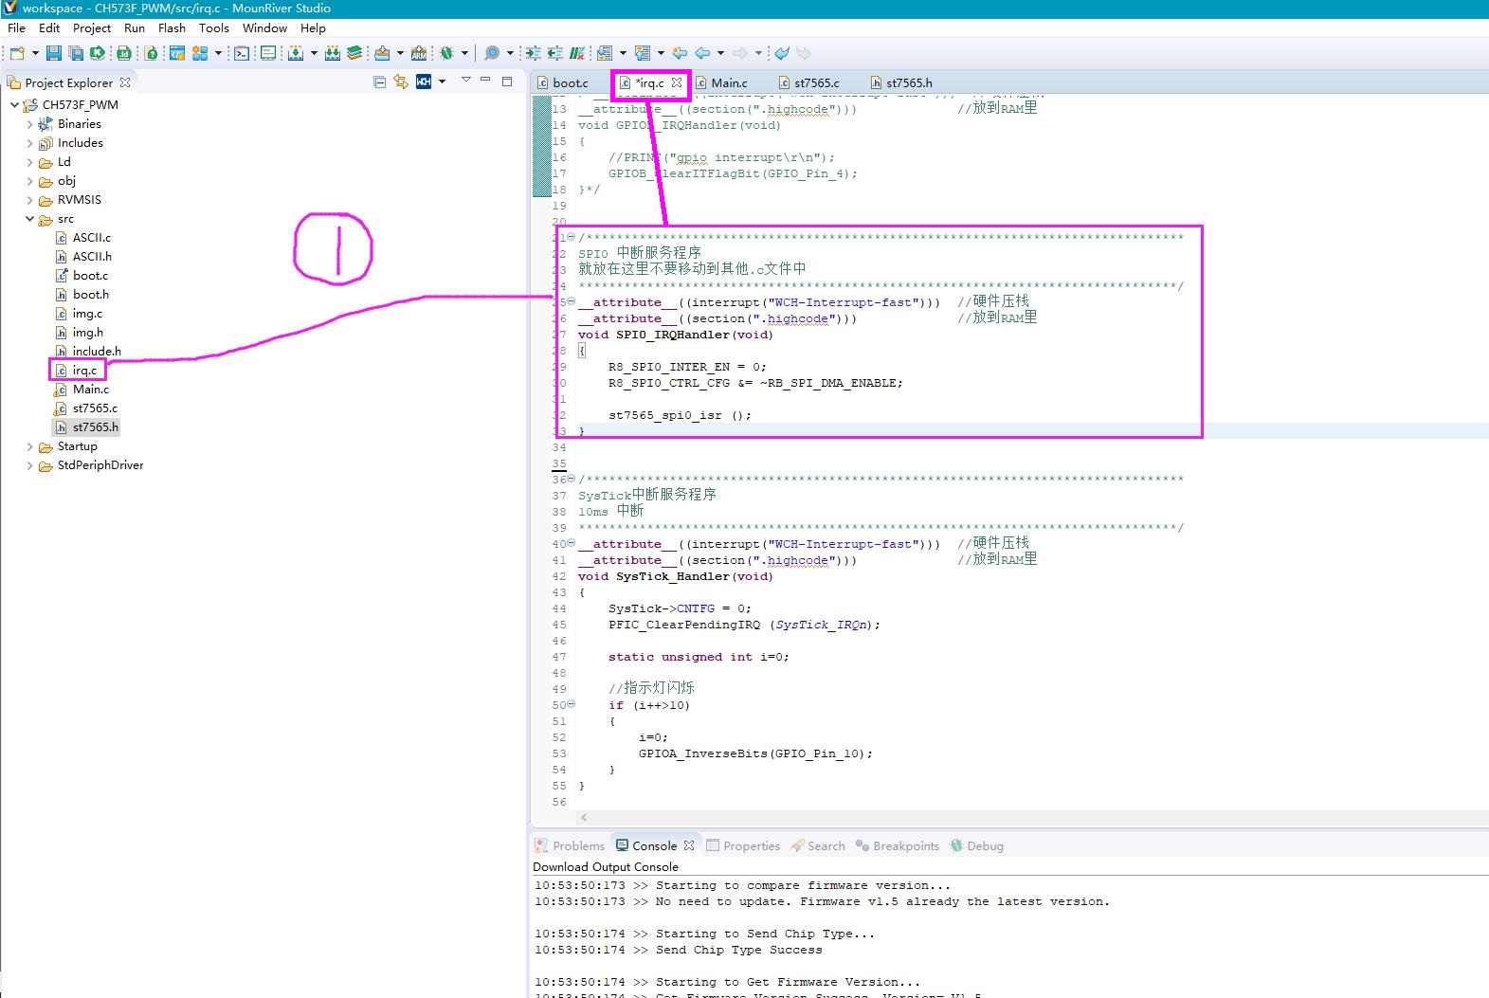Click the WCH logo in Project Explorer
Image resolution: width=1489 pixels, height=998 pixels.
424,82
